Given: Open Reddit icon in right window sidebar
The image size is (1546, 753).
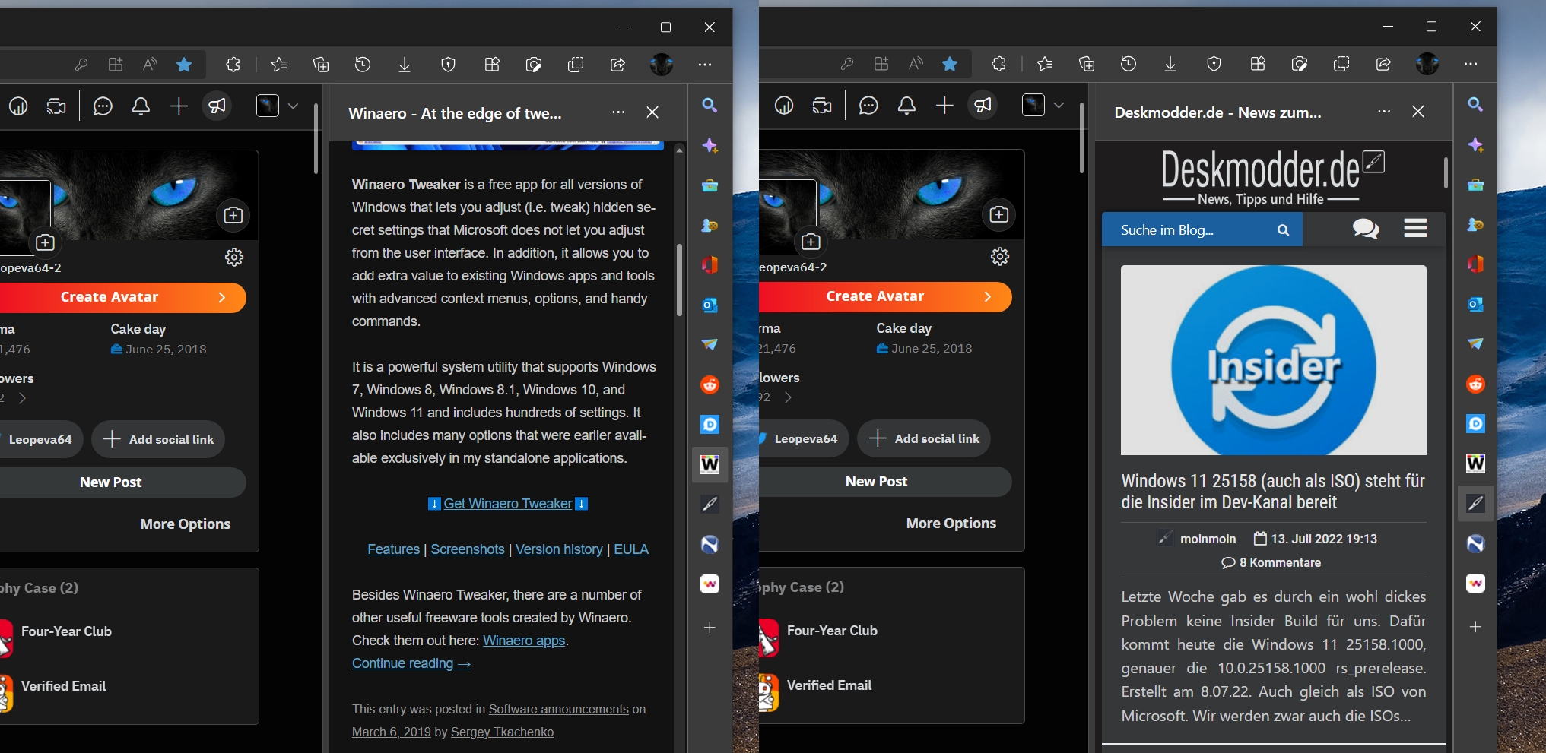Looking at the screenshot, I should [x=1475, y=384].
